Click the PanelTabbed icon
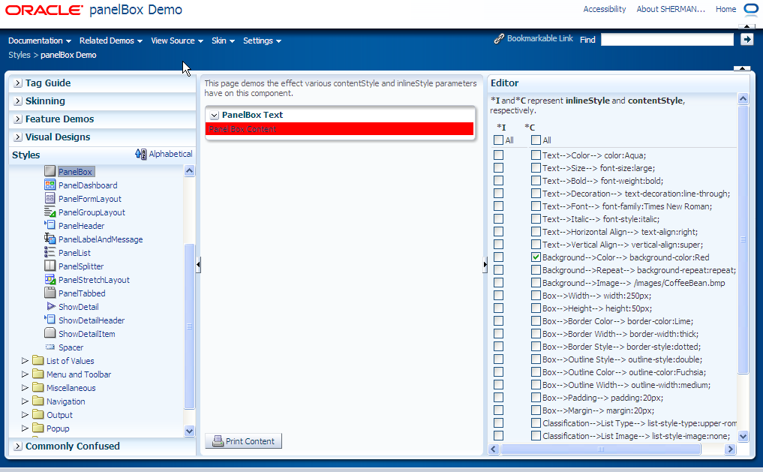Image resolution: width=763 pixels, height=472 pixels. (50, 293)
